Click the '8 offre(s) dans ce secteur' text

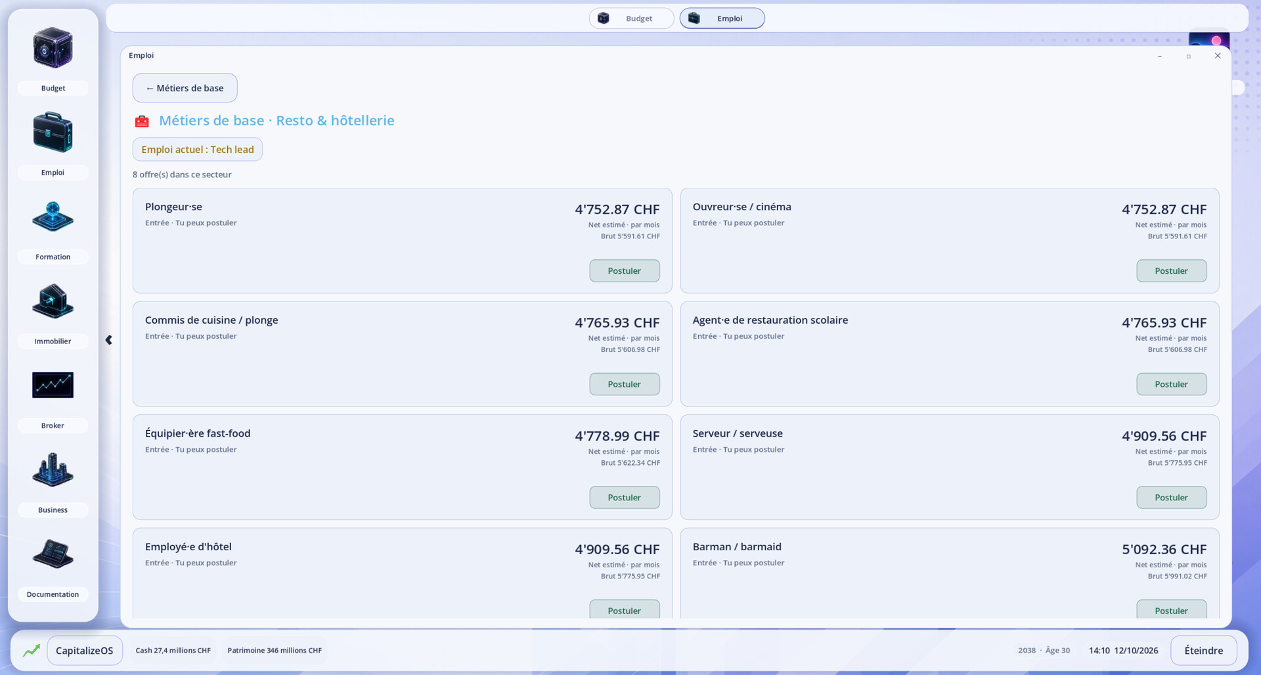pyautogui.click(x=182, y=175)
